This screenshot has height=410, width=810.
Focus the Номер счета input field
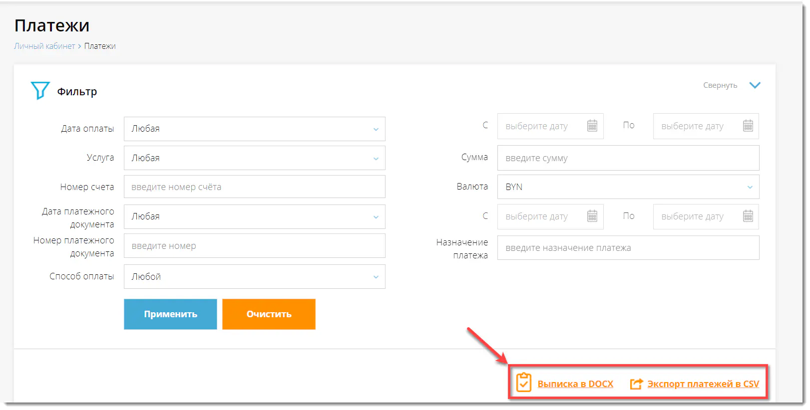point(254,187)
